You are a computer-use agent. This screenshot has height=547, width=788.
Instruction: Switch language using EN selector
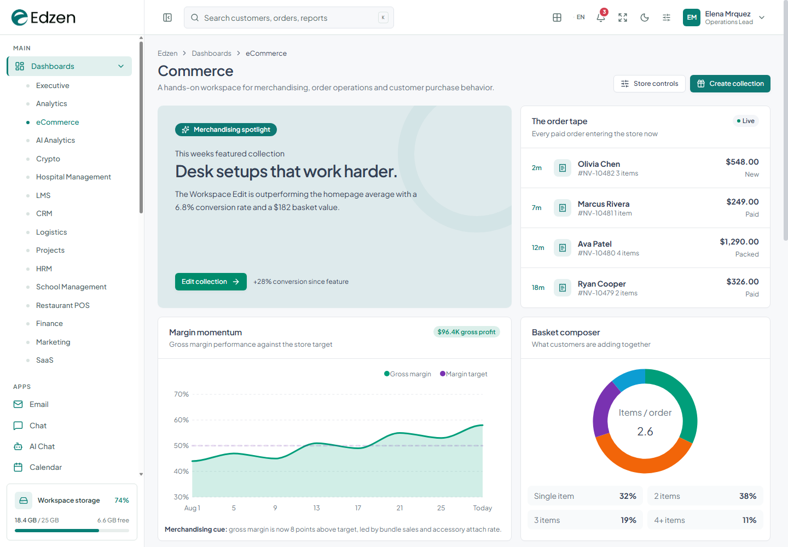[x=581, y=18]
